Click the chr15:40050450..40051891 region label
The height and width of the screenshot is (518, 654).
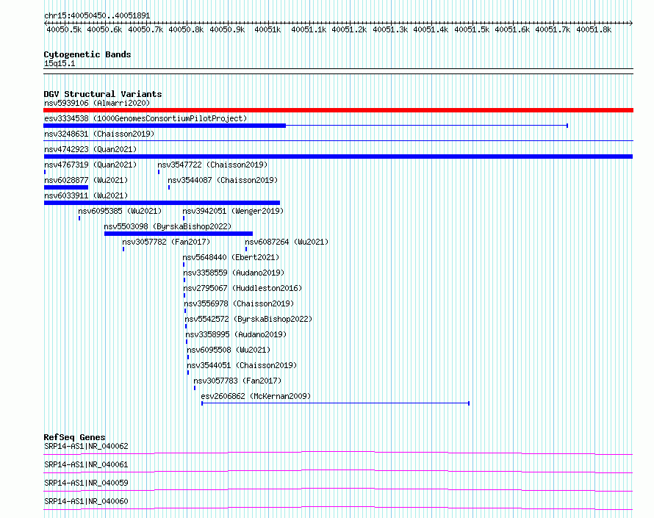97,15
